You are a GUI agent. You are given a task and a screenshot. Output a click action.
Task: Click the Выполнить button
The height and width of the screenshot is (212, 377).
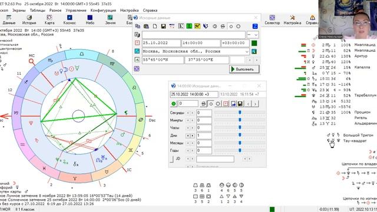(244, 69)
